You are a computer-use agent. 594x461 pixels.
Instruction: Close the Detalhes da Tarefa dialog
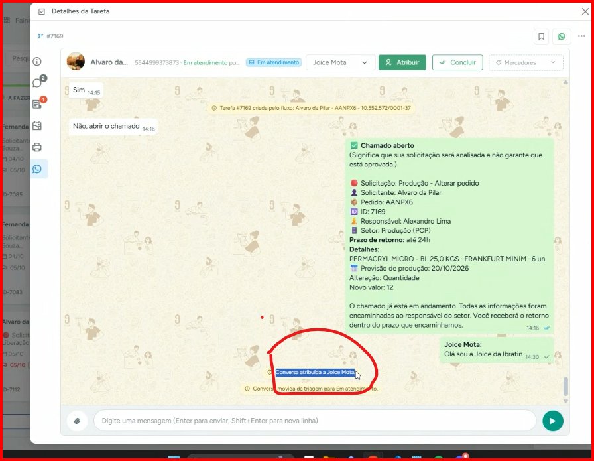coord(585,12)
